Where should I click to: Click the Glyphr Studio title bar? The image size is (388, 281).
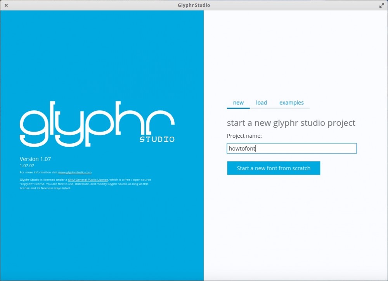point(194,5)
